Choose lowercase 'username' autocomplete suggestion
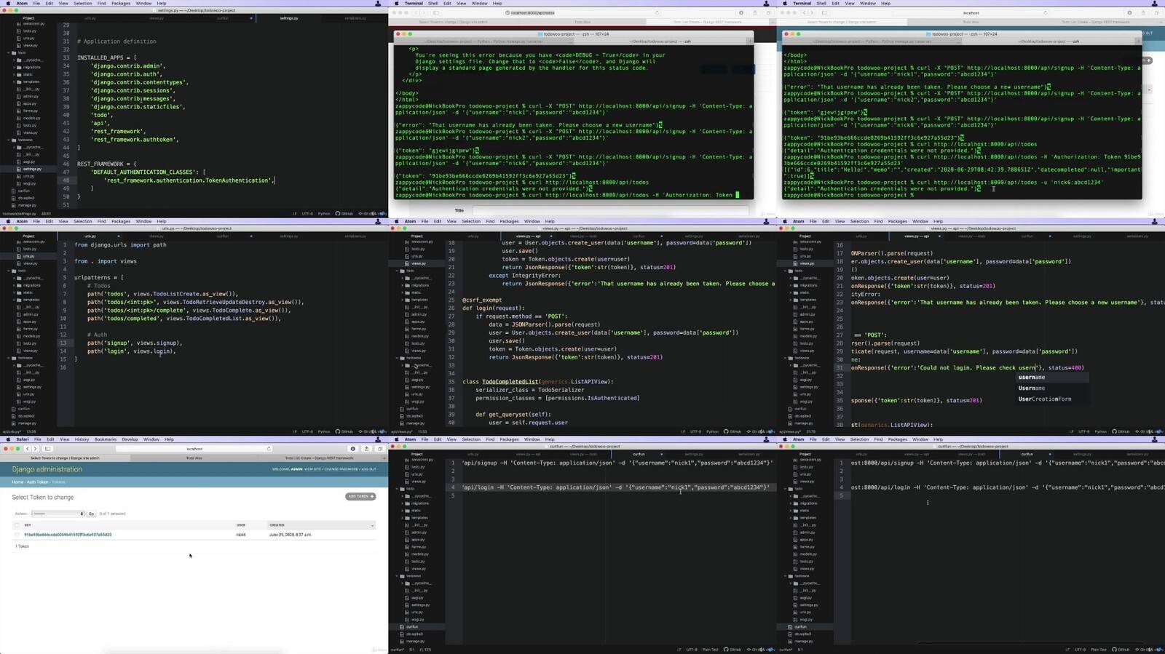 tap(1052, 378)
